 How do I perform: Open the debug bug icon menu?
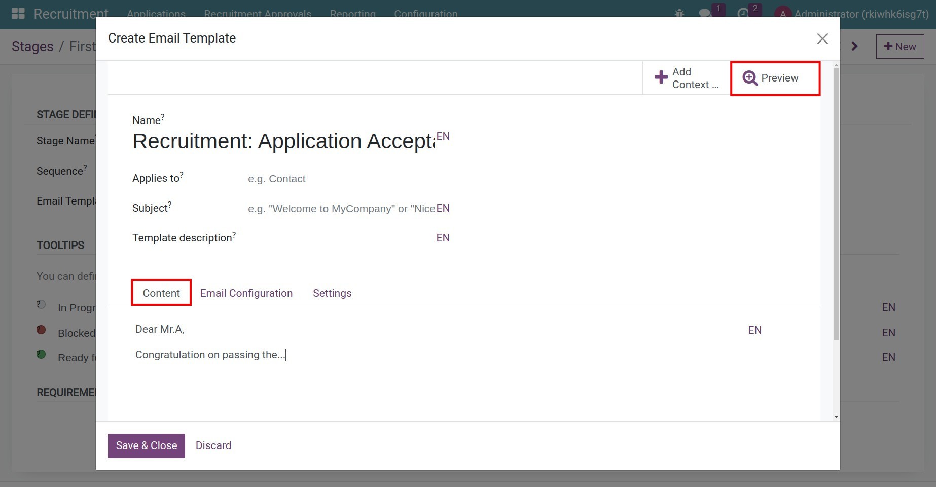tap(679, 13)
